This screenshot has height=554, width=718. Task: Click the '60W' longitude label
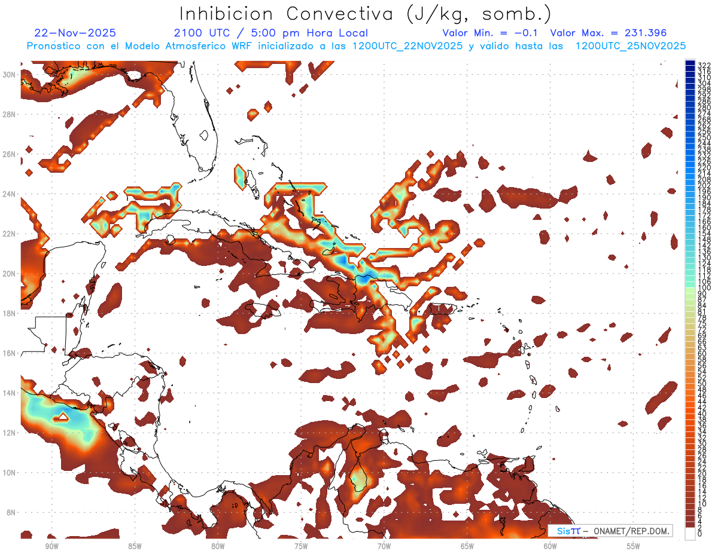click(x=550, y=547)
